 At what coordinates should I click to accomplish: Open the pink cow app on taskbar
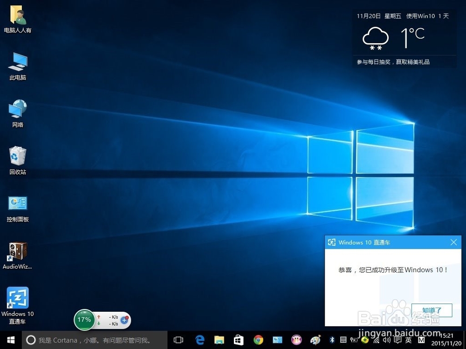(x=296, y=340)
